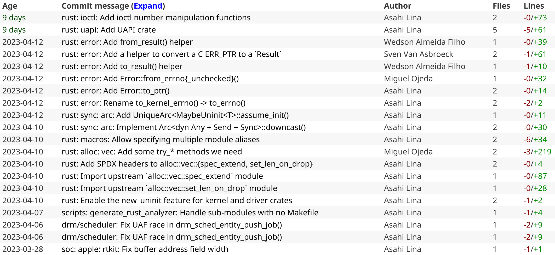This screenshot has width=555, height=255.
Task: Click the '-0/+87' lines value
Action: (x=535, y=176)
